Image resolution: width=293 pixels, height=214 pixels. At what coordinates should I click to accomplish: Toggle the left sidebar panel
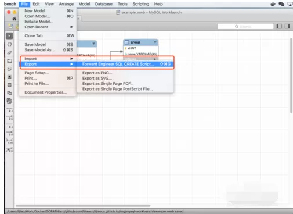click(x=279, y=26)
